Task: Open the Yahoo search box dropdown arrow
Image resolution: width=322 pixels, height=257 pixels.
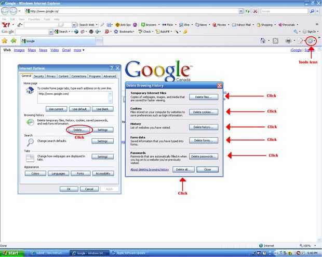Action: click(x=74, y=25)
